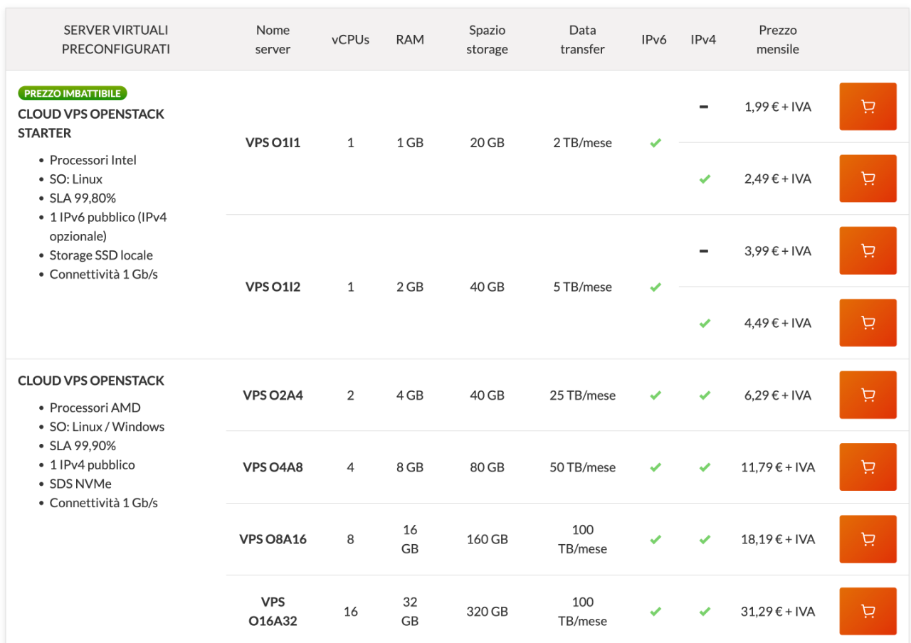Screen dimensions: 911x643
Task: Click the IPv4 dash in the 1,99 € row
Action: tap(704, 107)
